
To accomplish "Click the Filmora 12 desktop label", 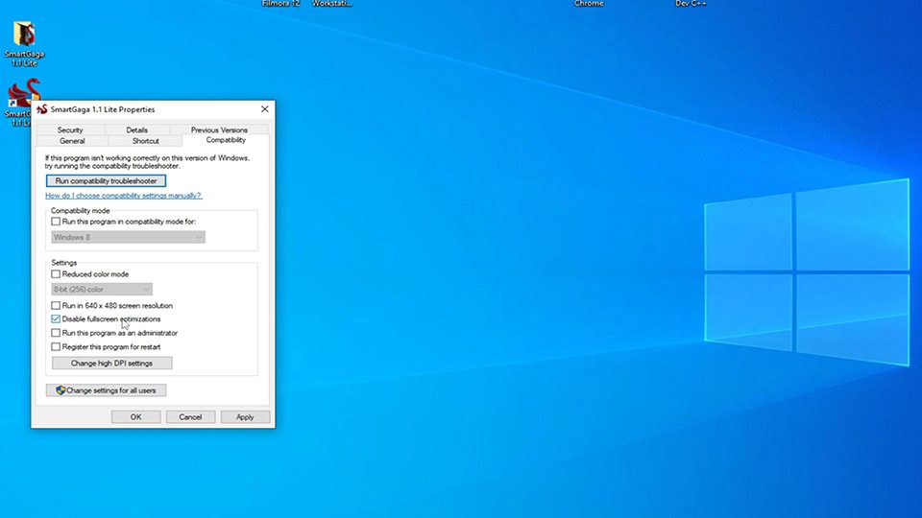I will (x=281, y=4).
